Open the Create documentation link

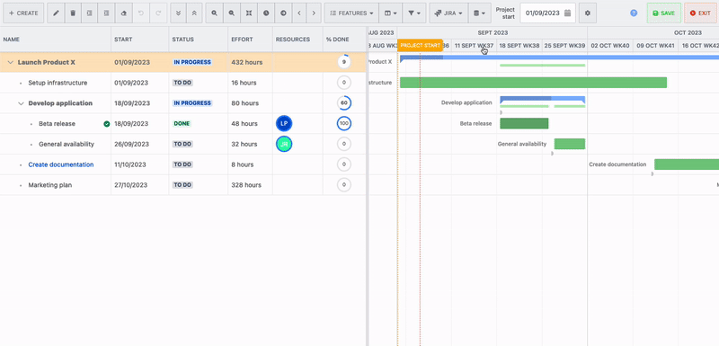[x=61, y=164]
